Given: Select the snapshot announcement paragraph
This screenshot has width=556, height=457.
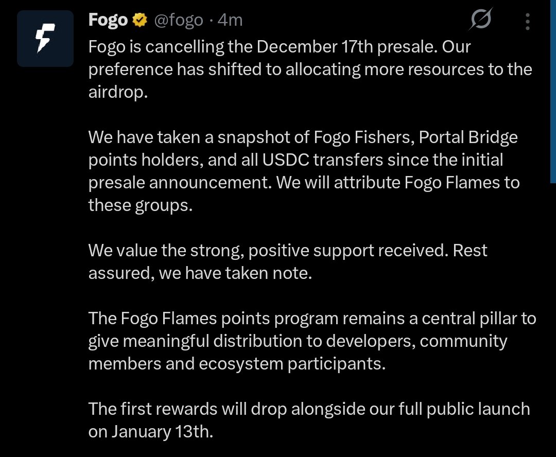Looking at the screenshot, I should [x=304, y=171].
